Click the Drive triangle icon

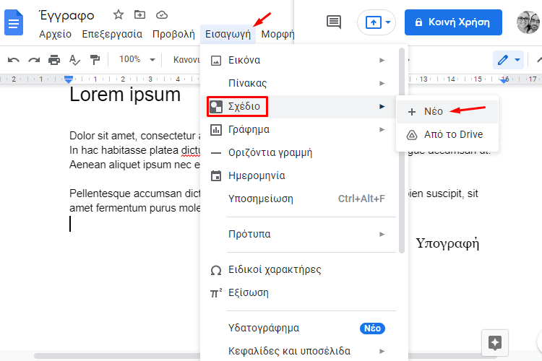pos(412,135)
